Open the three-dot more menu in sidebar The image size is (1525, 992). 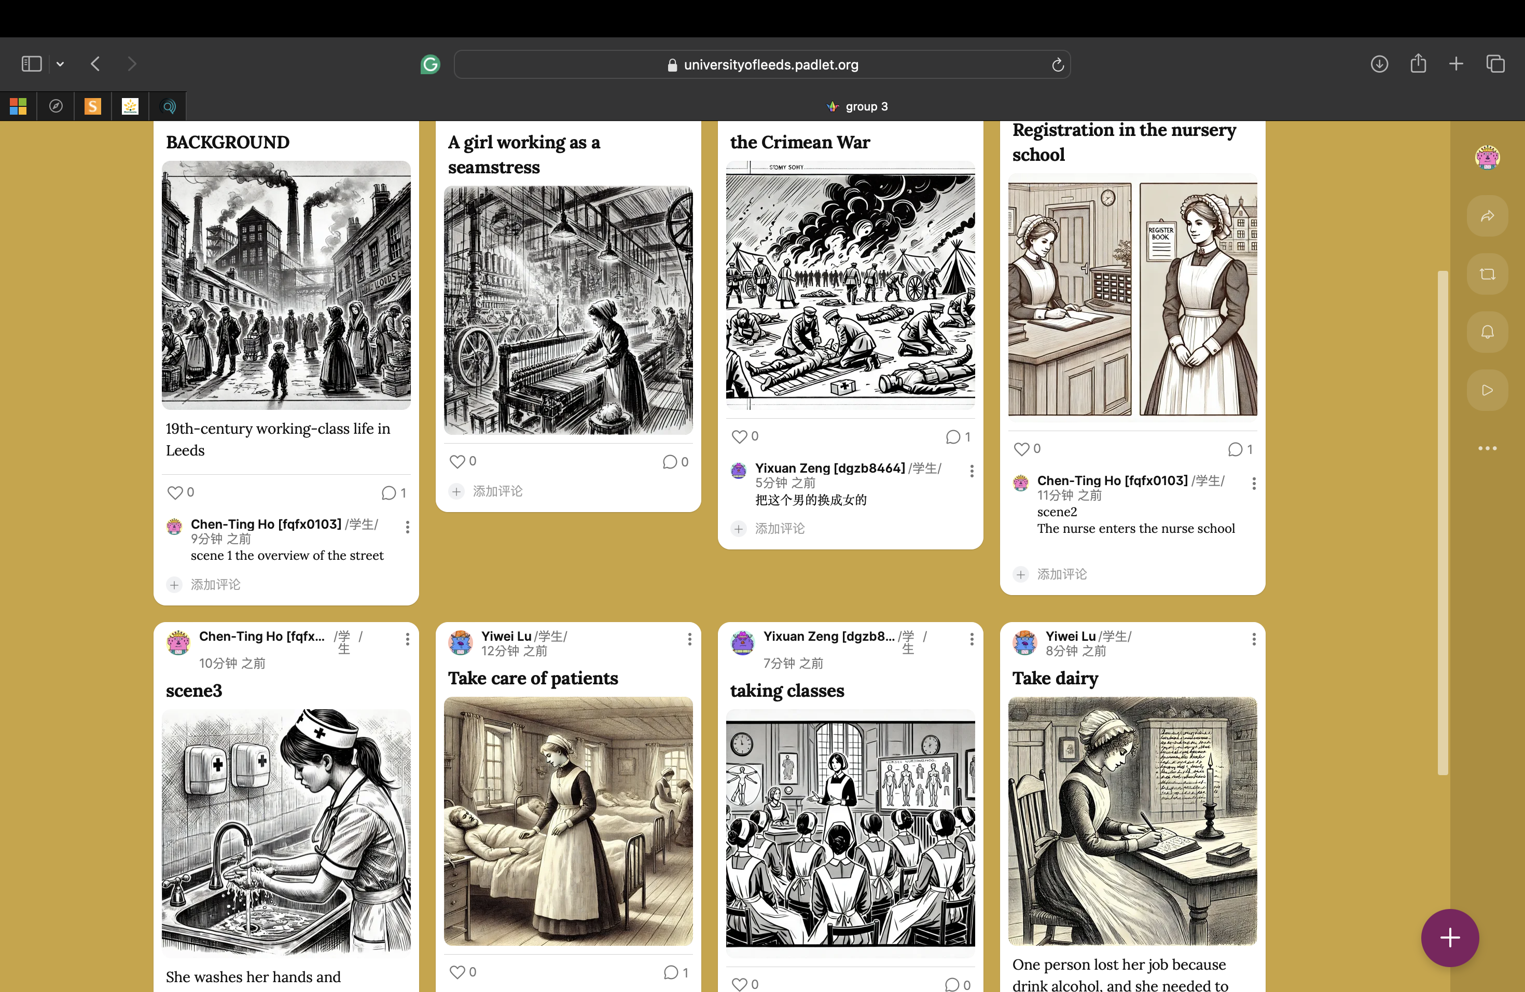point(1487,449)
